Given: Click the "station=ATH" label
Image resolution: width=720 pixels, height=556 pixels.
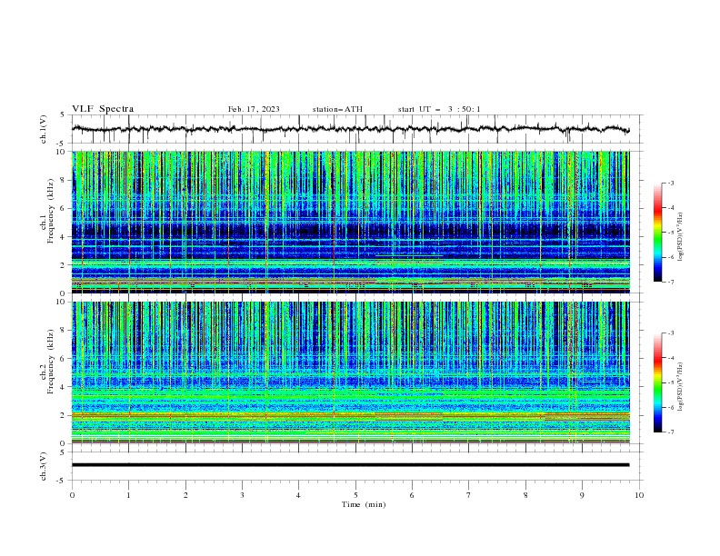Looking at the screenshot, I should [337, 109].
